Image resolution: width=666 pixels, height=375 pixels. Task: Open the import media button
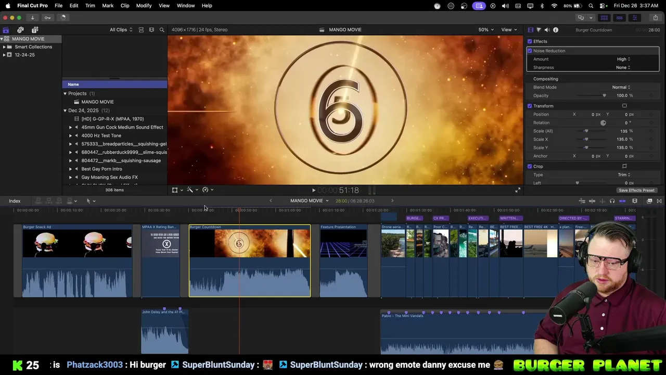pos(32,17)
